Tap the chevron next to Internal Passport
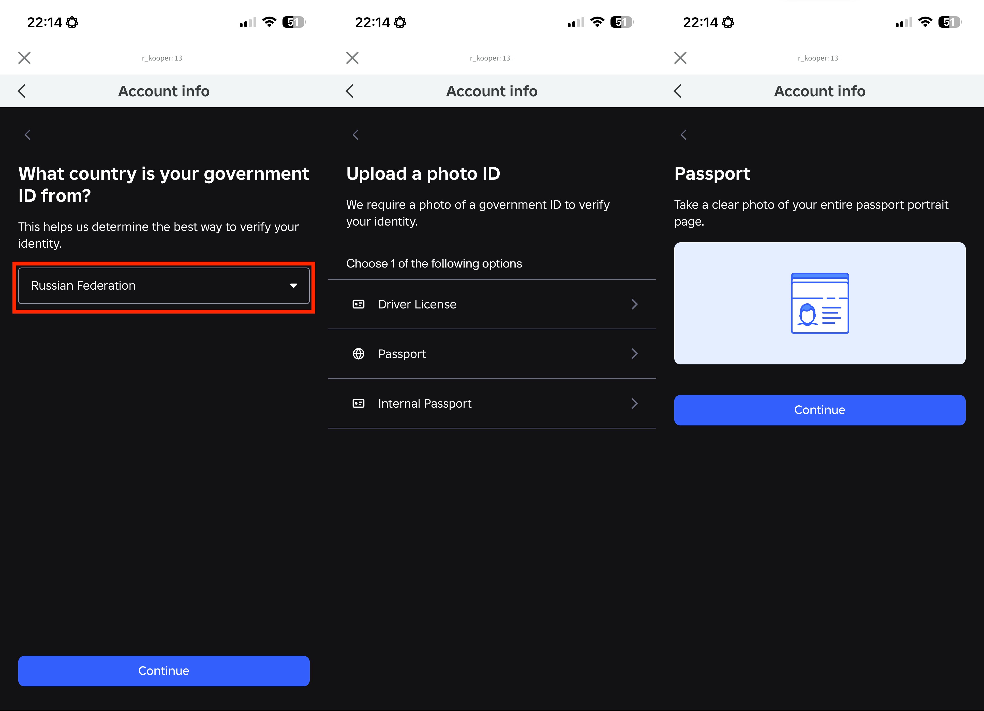 (x=634, y=404)
